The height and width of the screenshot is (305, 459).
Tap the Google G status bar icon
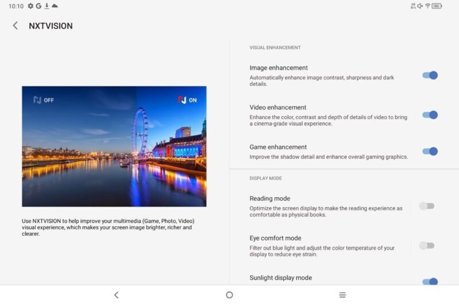[38, 6]
